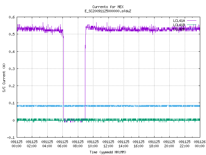
Task: Click the 0.5 y-axis tick label
Action: pos(12,34)
